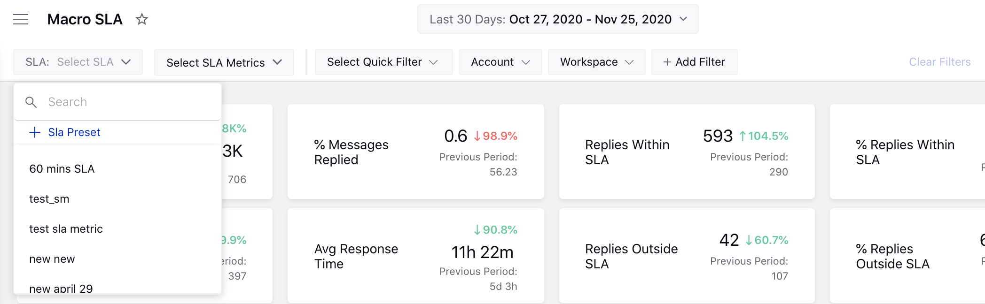Open the Replies Outside SLA card
The height and width of the screenshot is (304, 985).
point(687,256)
